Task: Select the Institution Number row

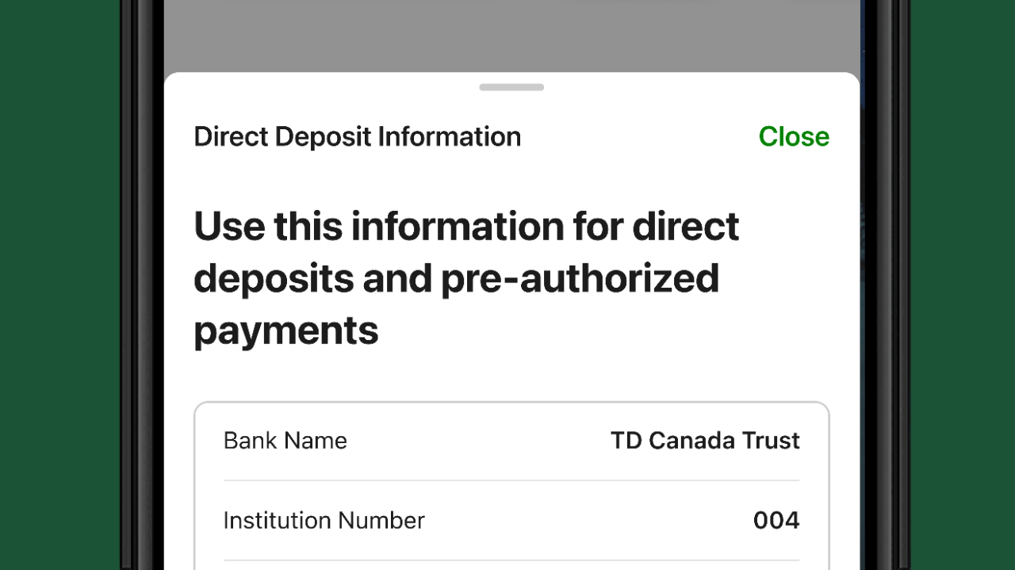Action: tap(511, 521)
